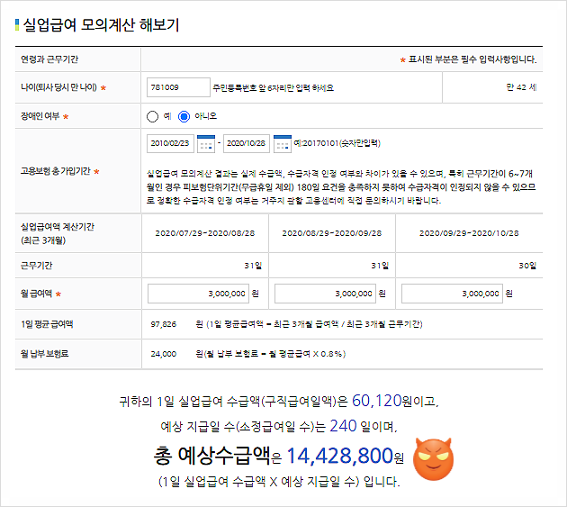Click the '장애인 여부' row label
567x507 pixels.
(40, 116)
